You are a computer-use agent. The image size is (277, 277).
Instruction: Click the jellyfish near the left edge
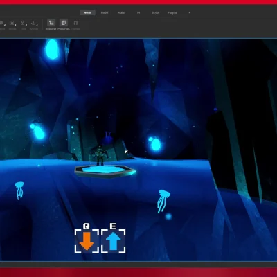[x=19, y=190]
